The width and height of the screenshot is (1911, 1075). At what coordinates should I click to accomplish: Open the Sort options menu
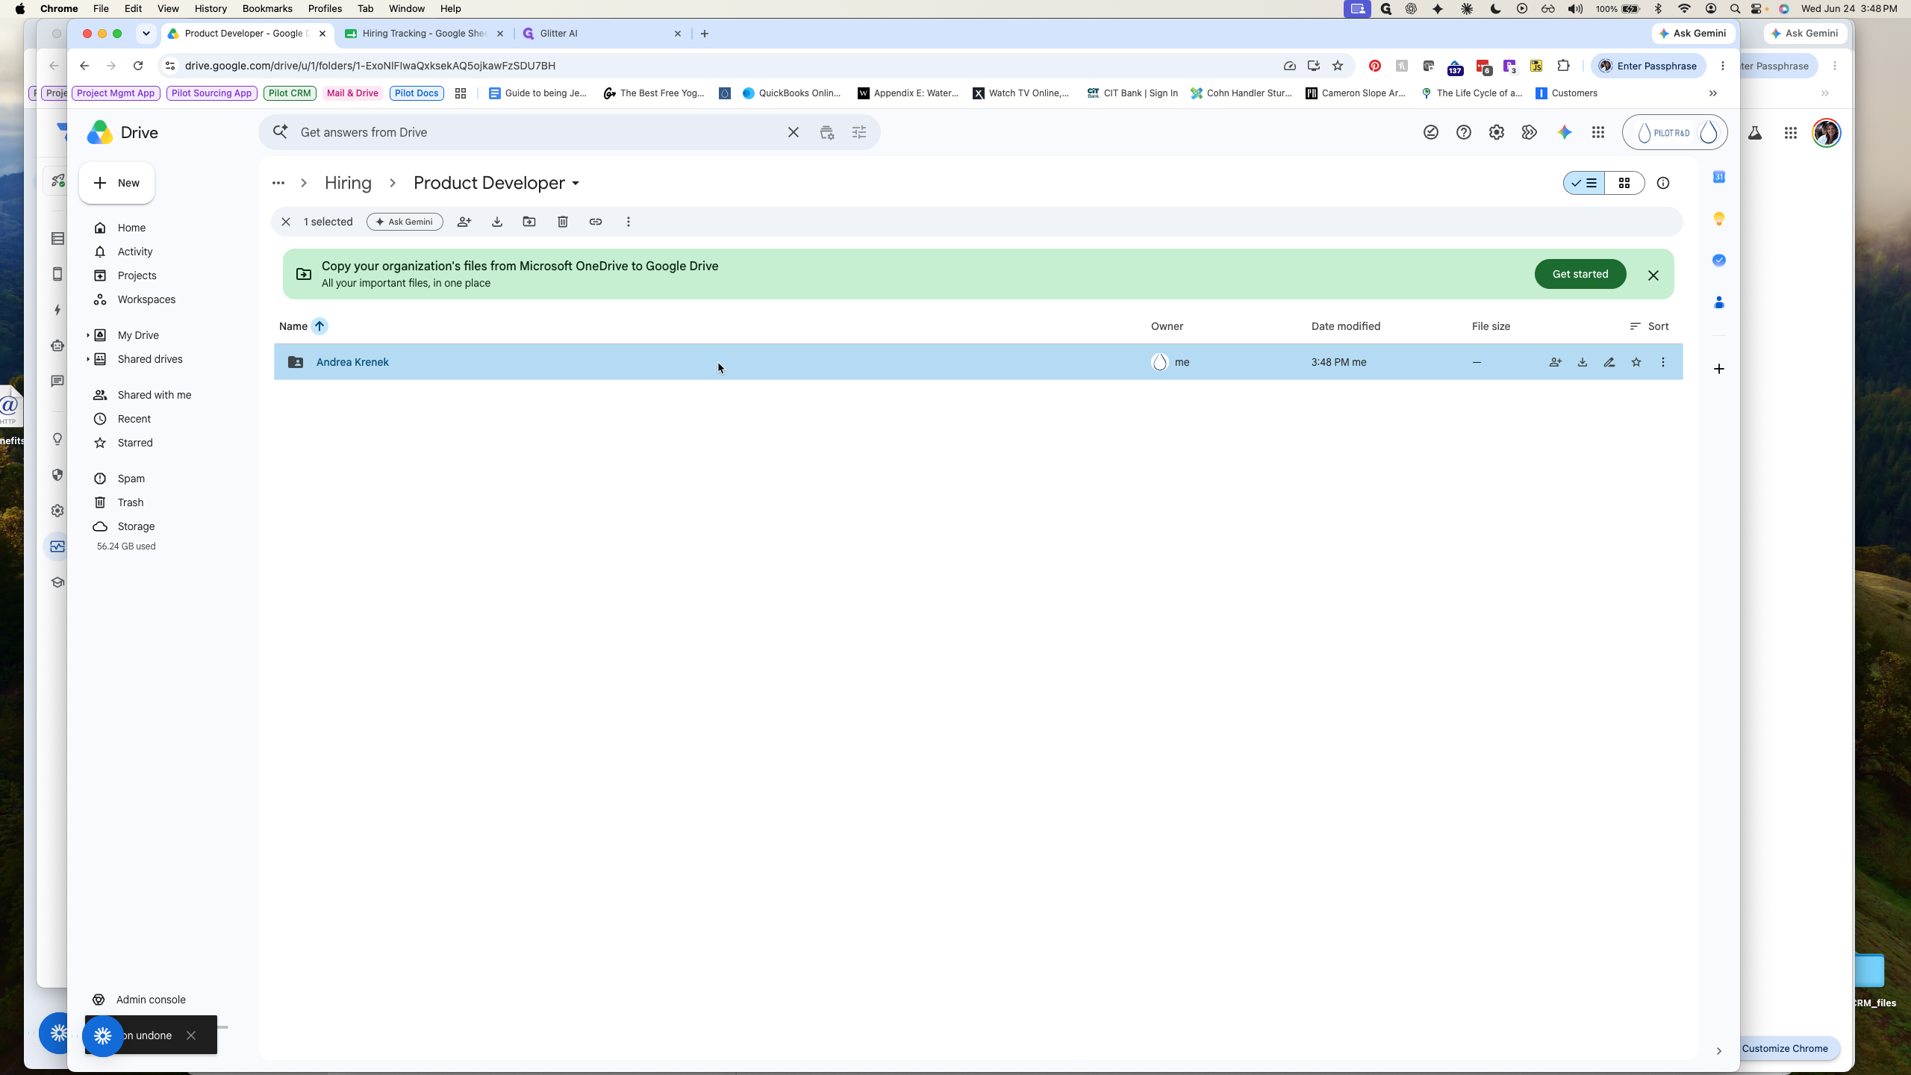(1649, 326)
